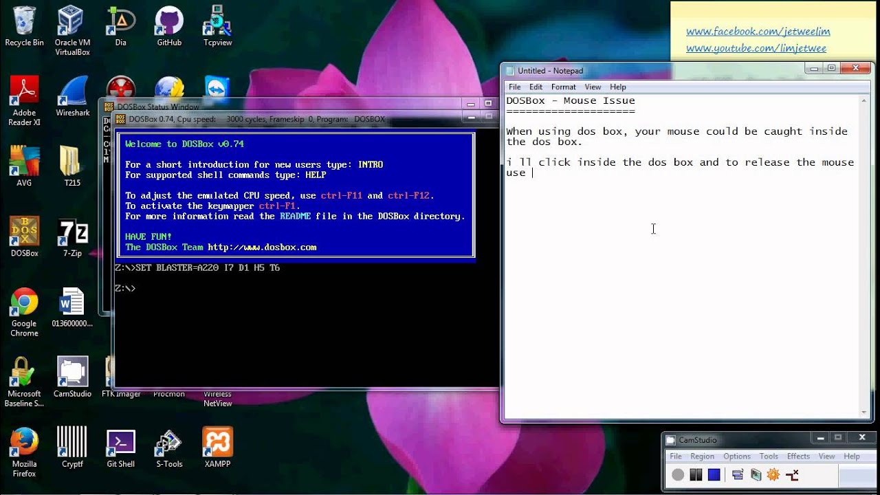
Task: Click the red line-with-X icon in CamStudio toolbar
Action: coord(792,474)
